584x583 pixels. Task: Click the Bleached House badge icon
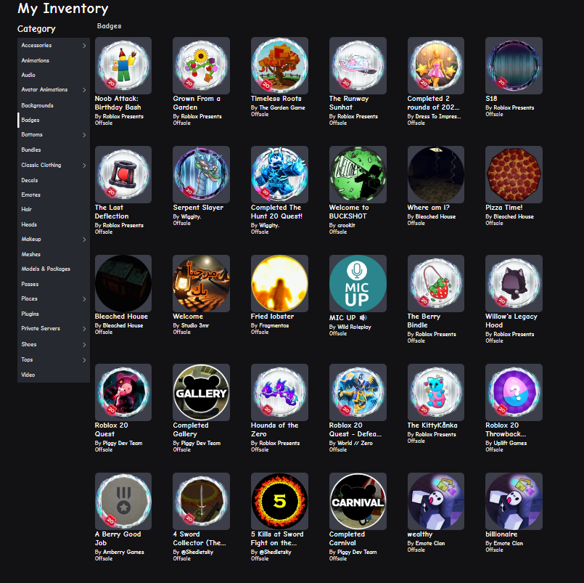[x=123, y=283]
